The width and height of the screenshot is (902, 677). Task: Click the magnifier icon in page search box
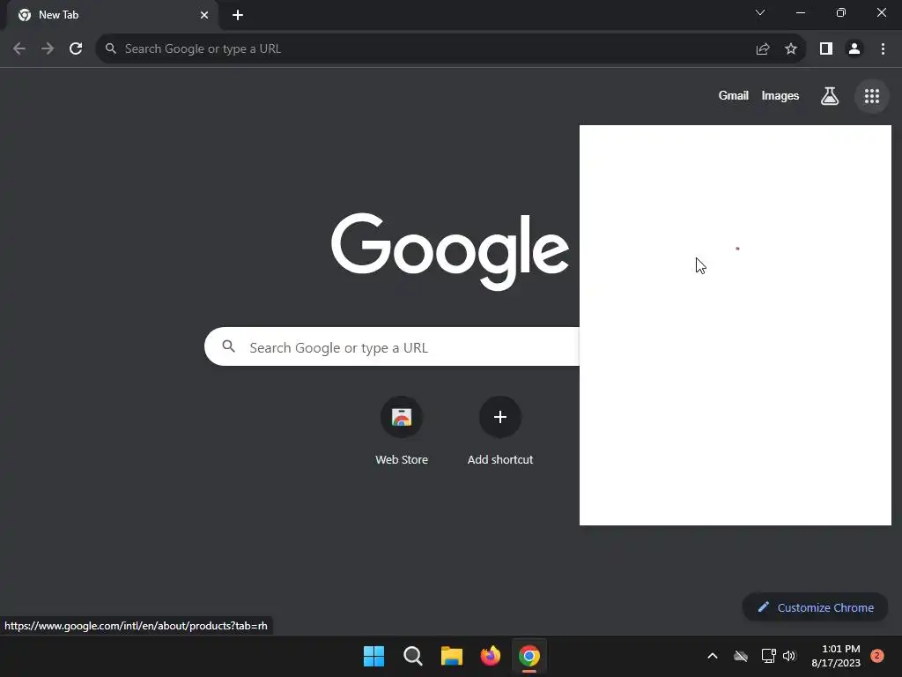coord(228,346)
